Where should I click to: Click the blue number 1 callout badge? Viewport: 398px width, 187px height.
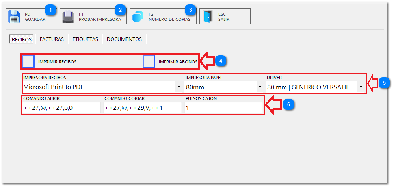click(50, 9)
